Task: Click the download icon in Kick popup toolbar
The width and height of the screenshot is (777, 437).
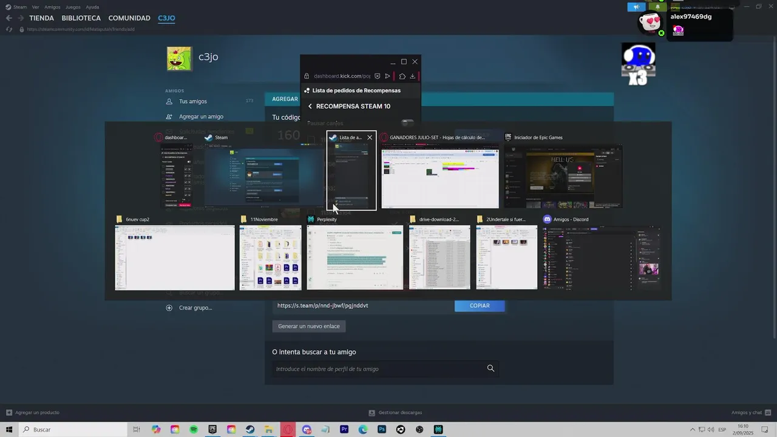Action: [x=413, y=76]
